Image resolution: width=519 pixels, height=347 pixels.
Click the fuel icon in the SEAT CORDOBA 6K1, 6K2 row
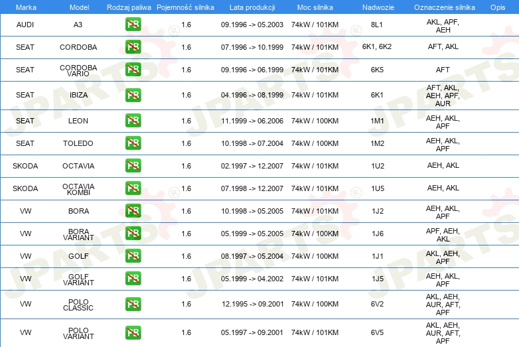point(133,46)
